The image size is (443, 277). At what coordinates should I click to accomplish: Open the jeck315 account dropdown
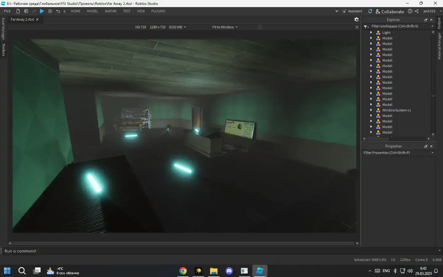(x=432, y=11)
